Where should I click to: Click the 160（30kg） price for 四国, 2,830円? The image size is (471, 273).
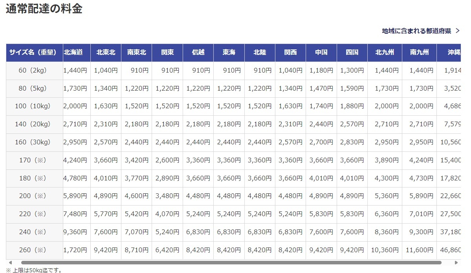click(x=352, y=142)
